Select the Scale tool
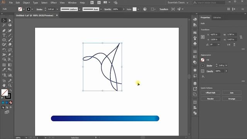 (x=10, y=50)
